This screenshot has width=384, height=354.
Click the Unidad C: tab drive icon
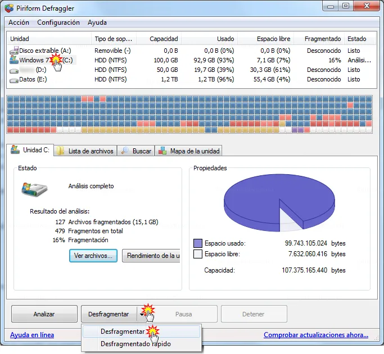(15, 149)
